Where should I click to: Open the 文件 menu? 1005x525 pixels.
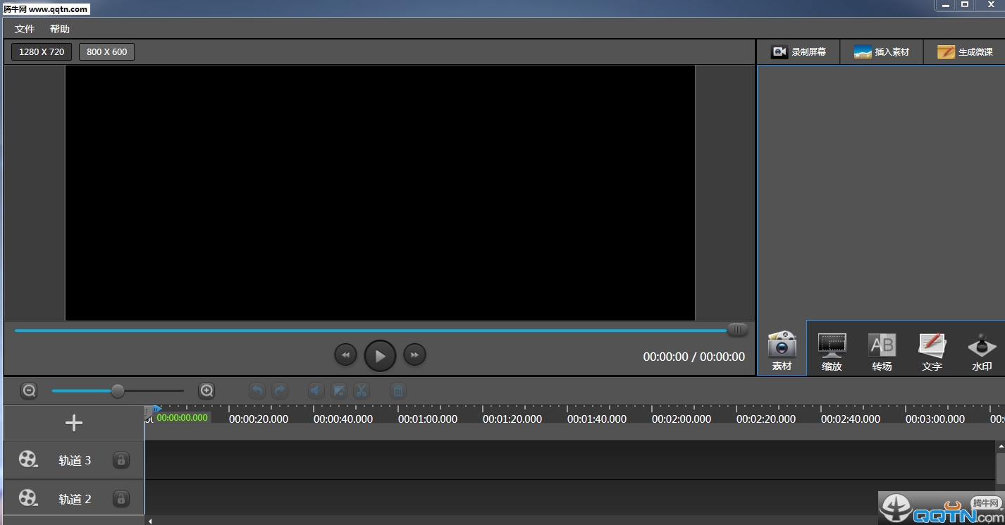point(25,29)
